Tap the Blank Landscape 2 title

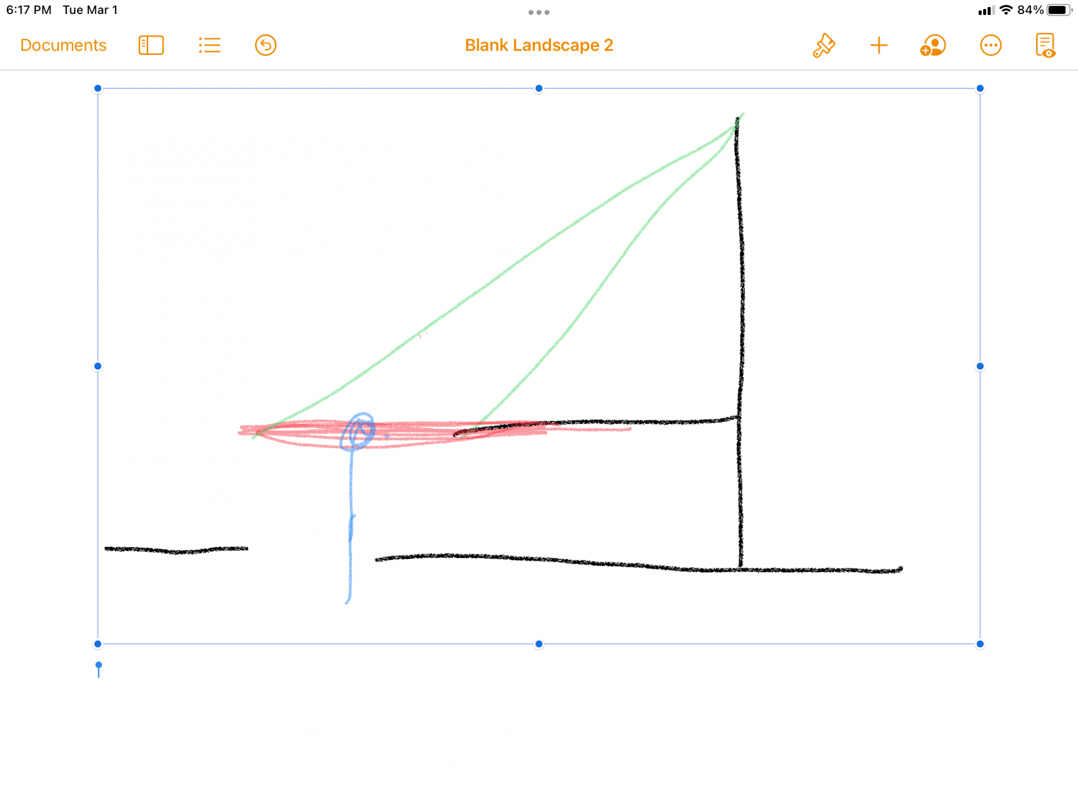pyautogui.click(x=539, y=45)
